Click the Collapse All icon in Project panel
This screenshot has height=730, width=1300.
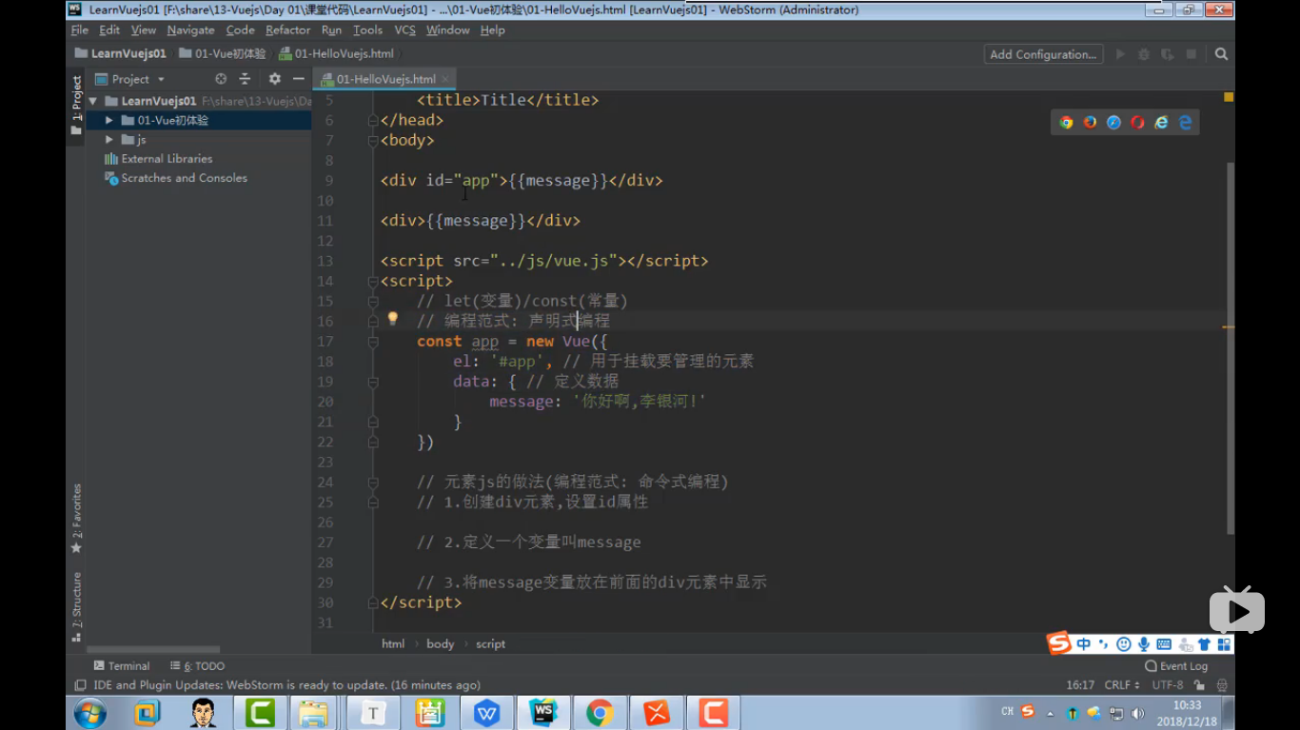pyautogui.click(x=245, y=79)
